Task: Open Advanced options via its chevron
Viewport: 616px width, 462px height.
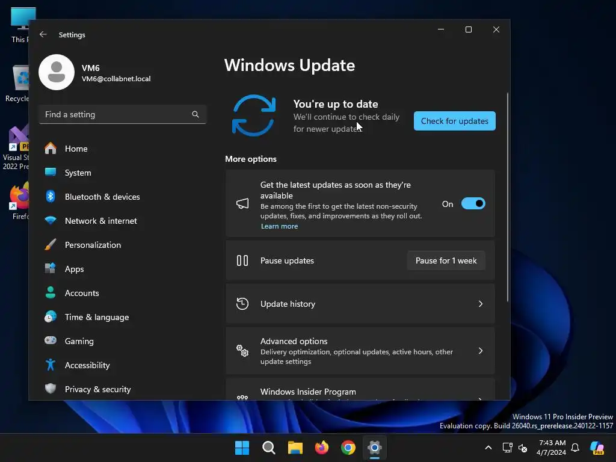Action: click(481, 351)
